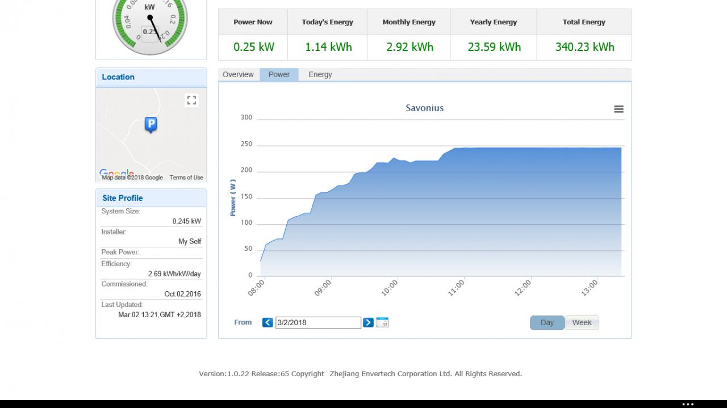Go to the next date with right arrow
727x408 pixels.
click(x=368, y=322)
